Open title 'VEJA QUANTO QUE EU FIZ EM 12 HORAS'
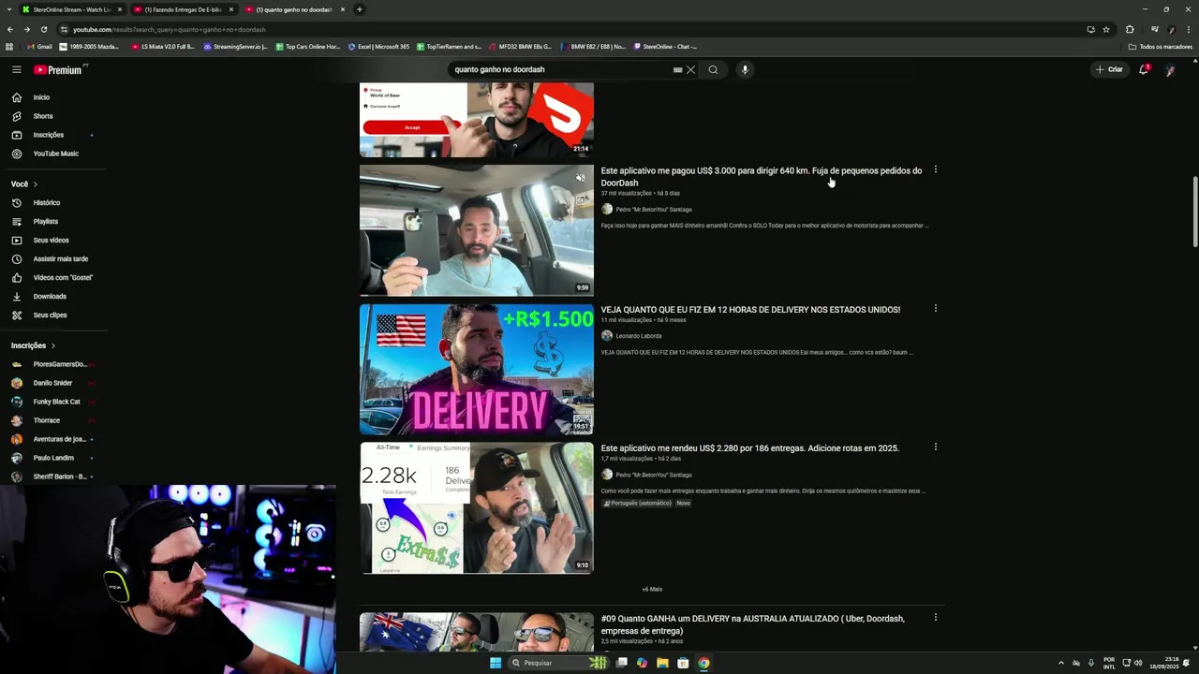The width and height of the screenshot is (1199, 674). pyautogui.click(x=750, y=310)
